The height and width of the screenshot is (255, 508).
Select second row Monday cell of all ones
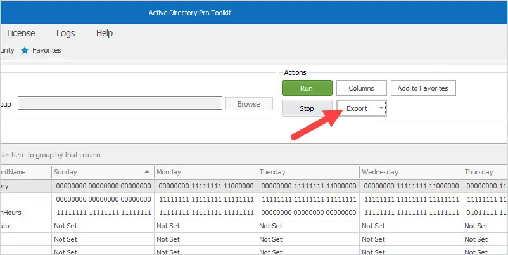coord(205,199)
